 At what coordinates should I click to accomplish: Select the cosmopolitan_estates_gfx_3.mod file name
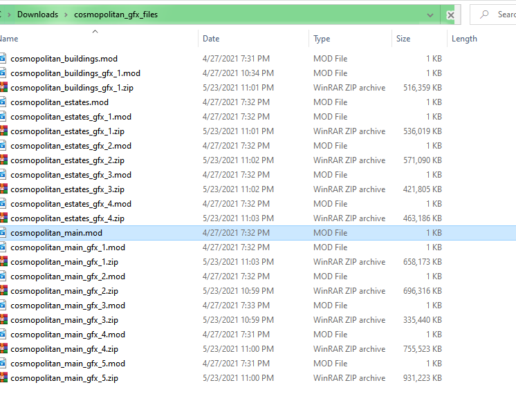tap(71, 175)
